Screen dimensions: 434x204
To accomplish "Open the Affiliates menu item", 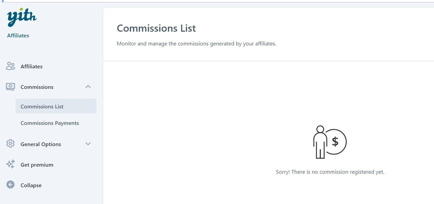I will [31, 67].
